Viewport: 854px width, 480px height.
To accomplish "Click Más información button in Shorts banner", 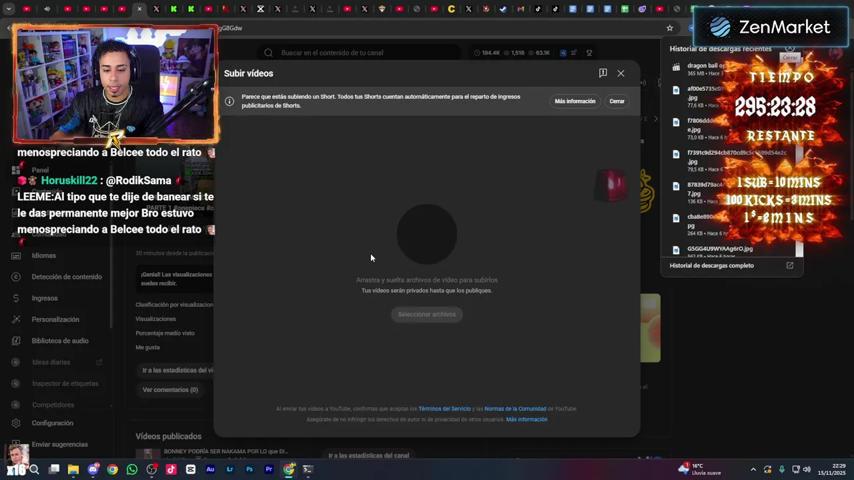I will (x=575, y=101).
